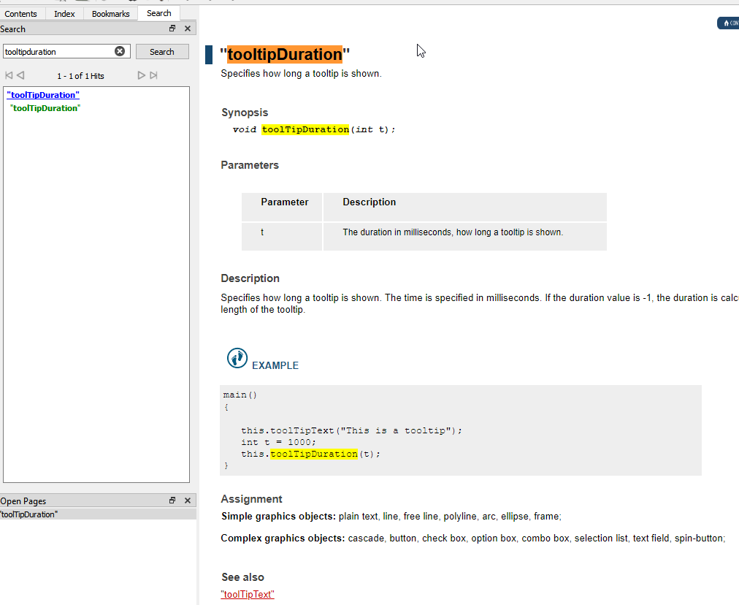Clear the search field text
Screen dimensions: 739x605
point(120,51)
